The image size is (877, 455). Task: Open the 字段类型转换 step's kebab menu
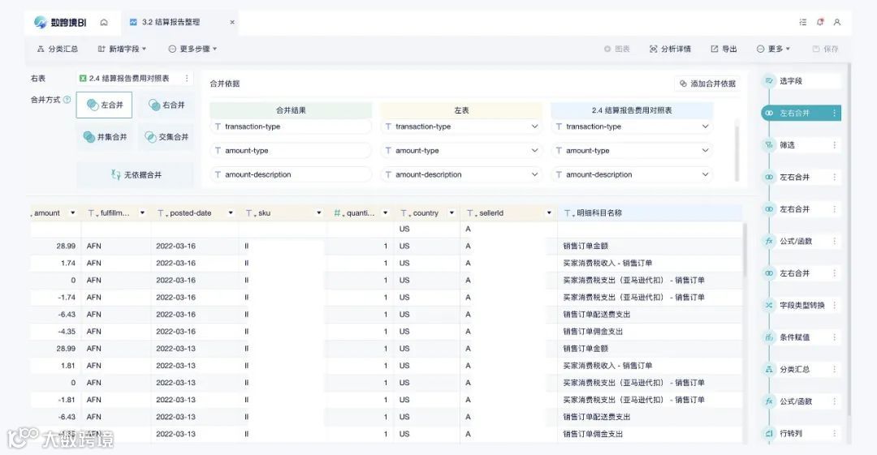(x=835, y=305)
